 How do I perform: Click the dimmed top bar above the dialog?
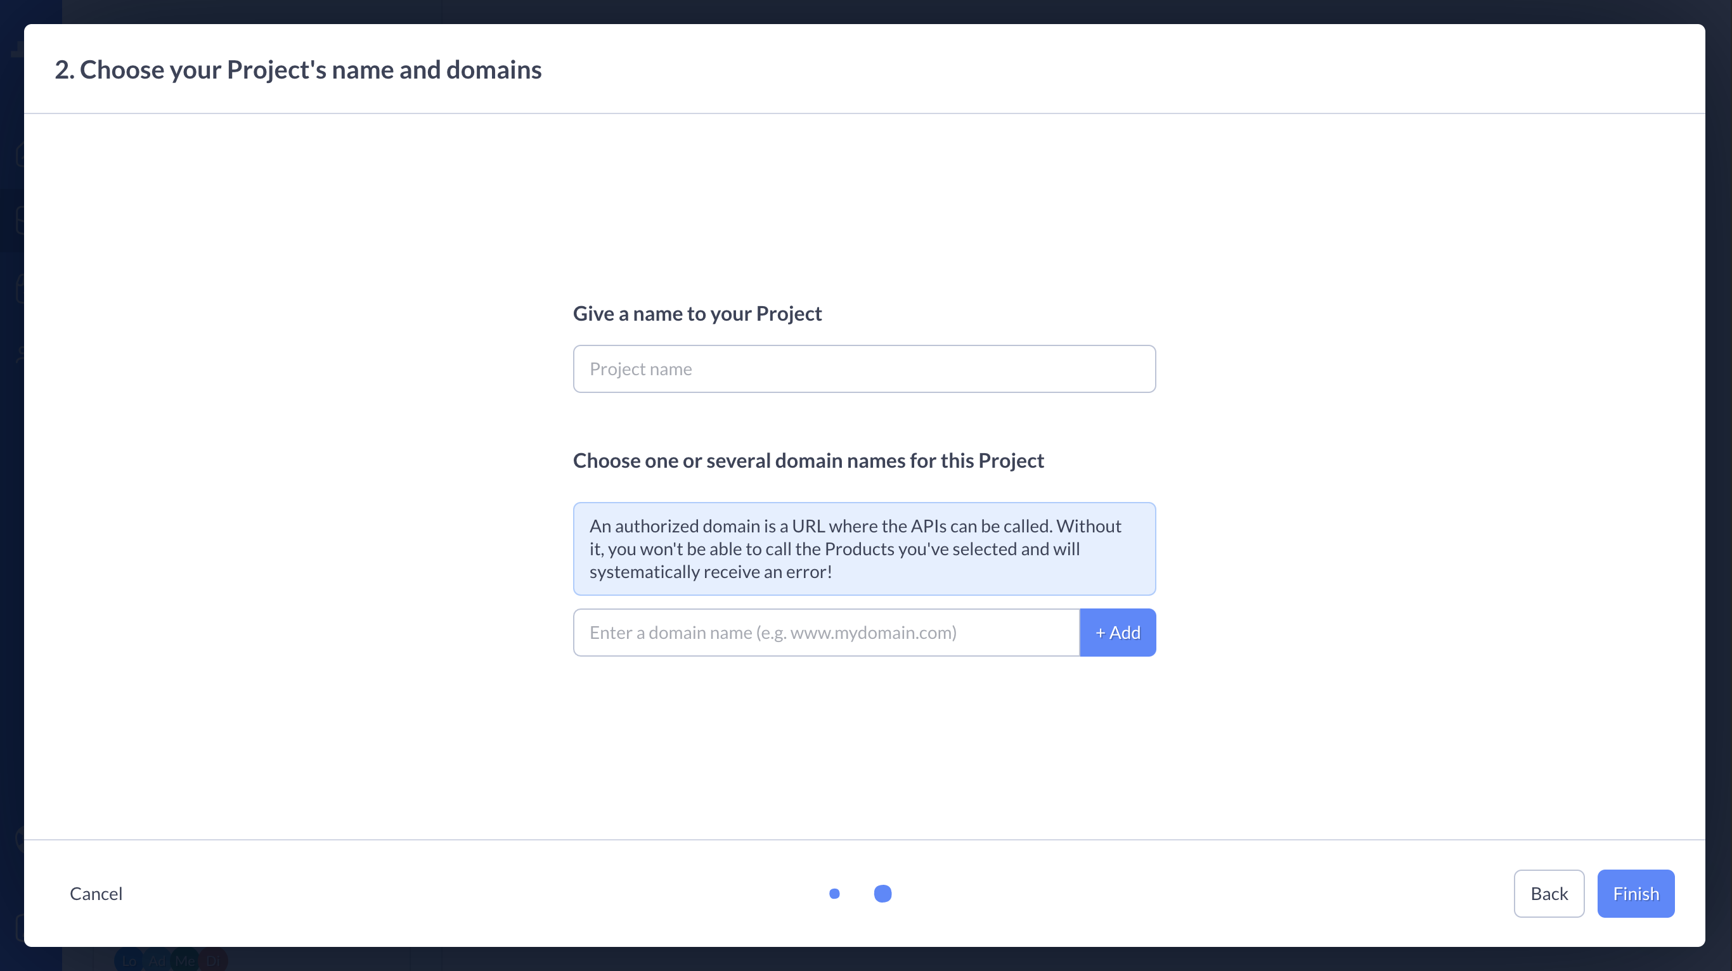pos(866,11)
